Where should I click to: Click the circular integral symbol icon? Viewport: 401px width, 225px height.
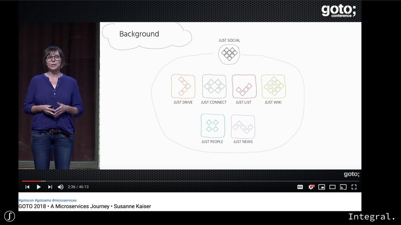pyautogui.click(x=9, y=216)
